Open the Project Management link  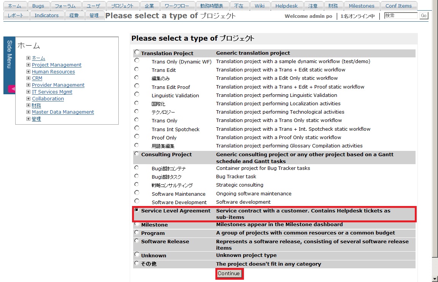pos(57,65)
